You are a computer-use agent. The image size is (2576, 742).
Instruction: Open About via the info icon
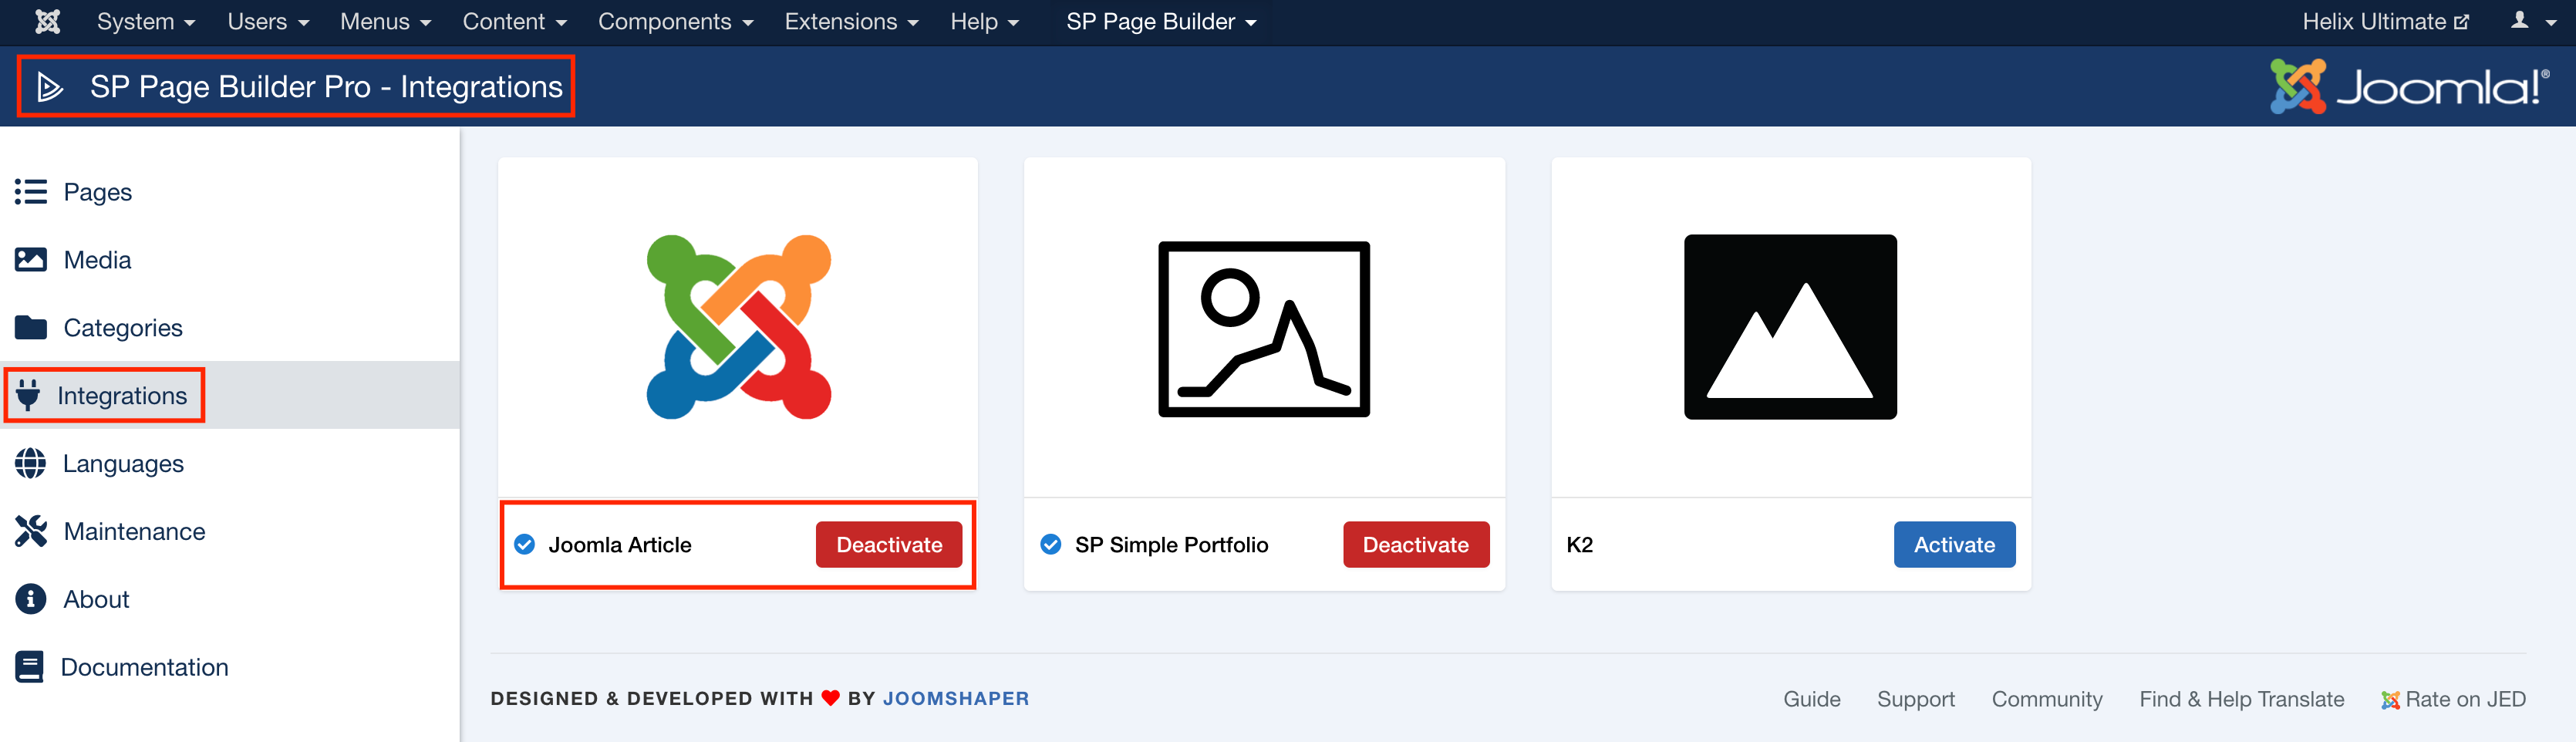point(32,598)
